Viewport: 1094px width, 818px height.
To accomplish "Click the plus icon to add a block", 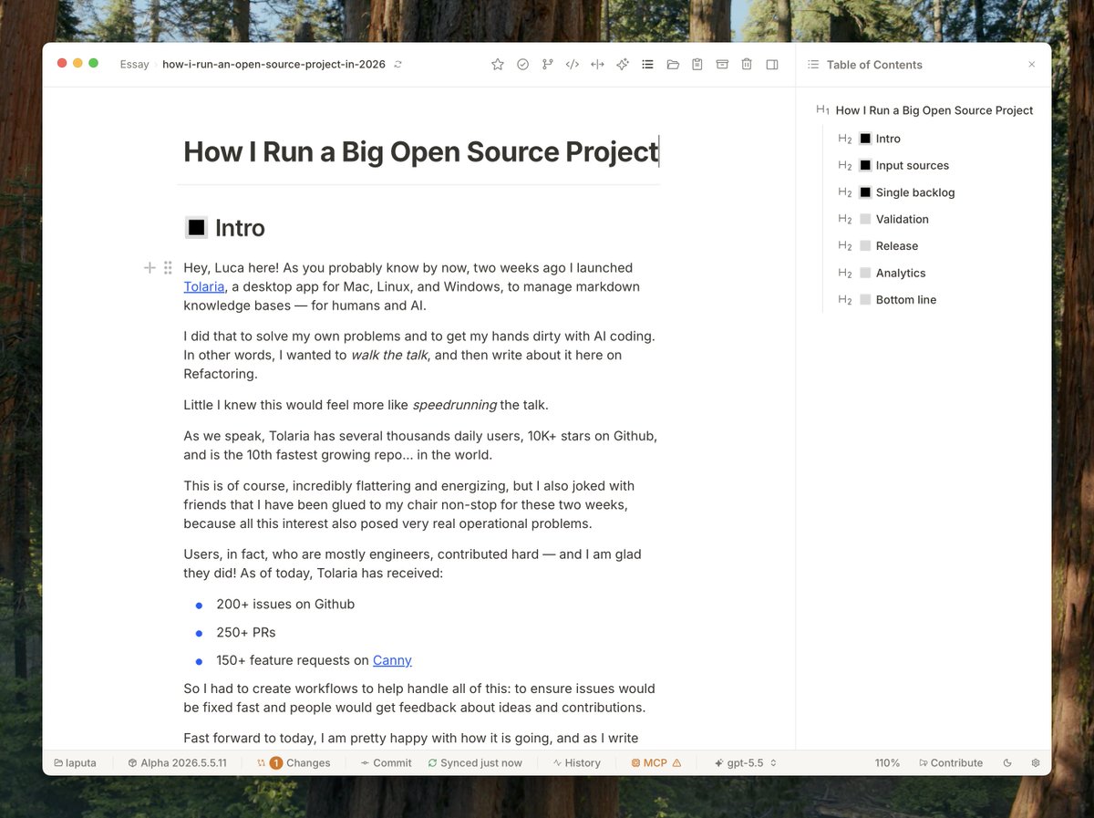I will [150, 267].
